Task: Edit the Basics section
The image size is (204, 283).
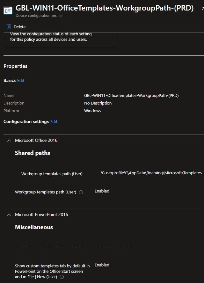Action: (21, 81)
